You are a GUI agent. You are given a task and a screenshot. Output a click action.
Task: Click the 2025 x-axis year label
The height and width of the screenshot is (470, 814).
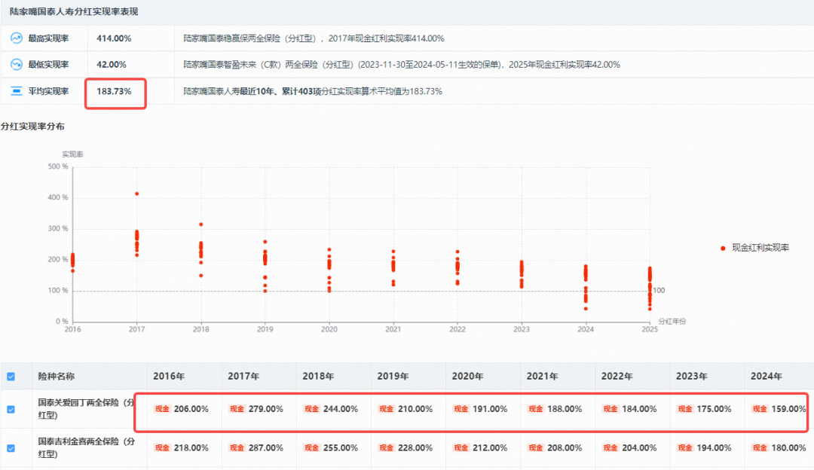pos(650,329)
